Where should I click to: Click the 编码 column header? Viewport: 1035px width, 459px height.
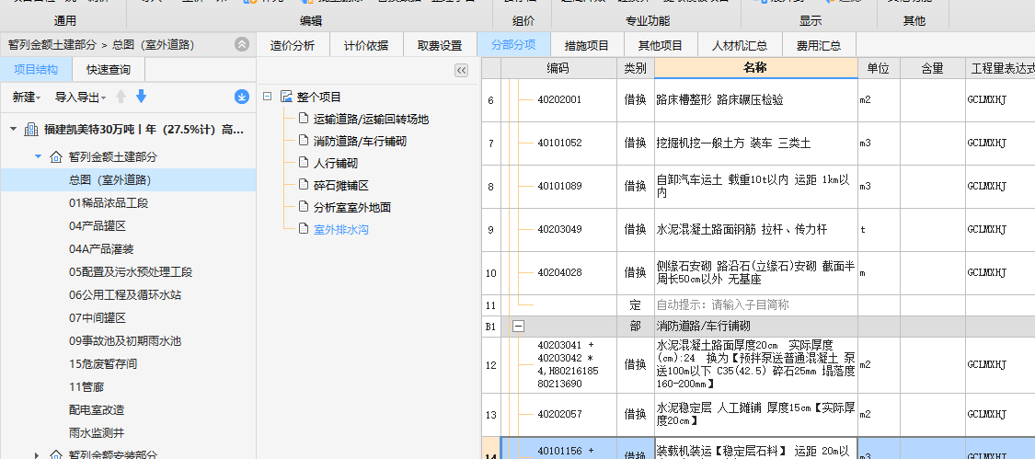(x=558, y=68)
